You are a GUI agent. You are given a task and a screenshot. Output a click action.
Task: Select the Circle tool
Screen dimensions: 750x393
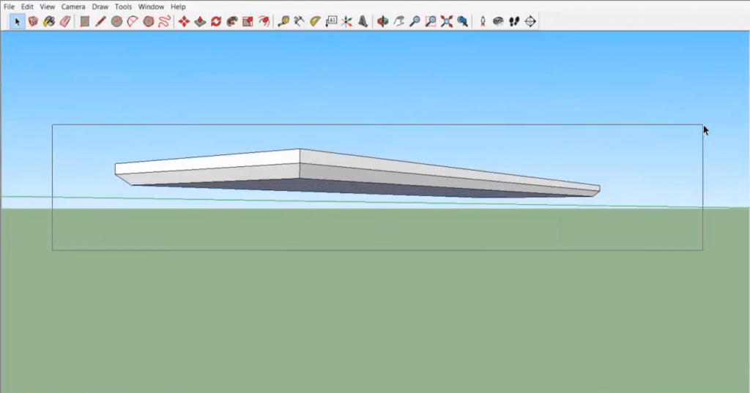(x=116, y=21)
